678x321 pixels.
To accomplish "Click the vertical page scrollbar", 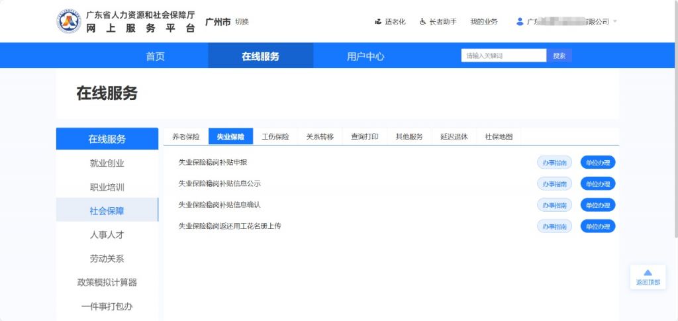I will [674, 132].
